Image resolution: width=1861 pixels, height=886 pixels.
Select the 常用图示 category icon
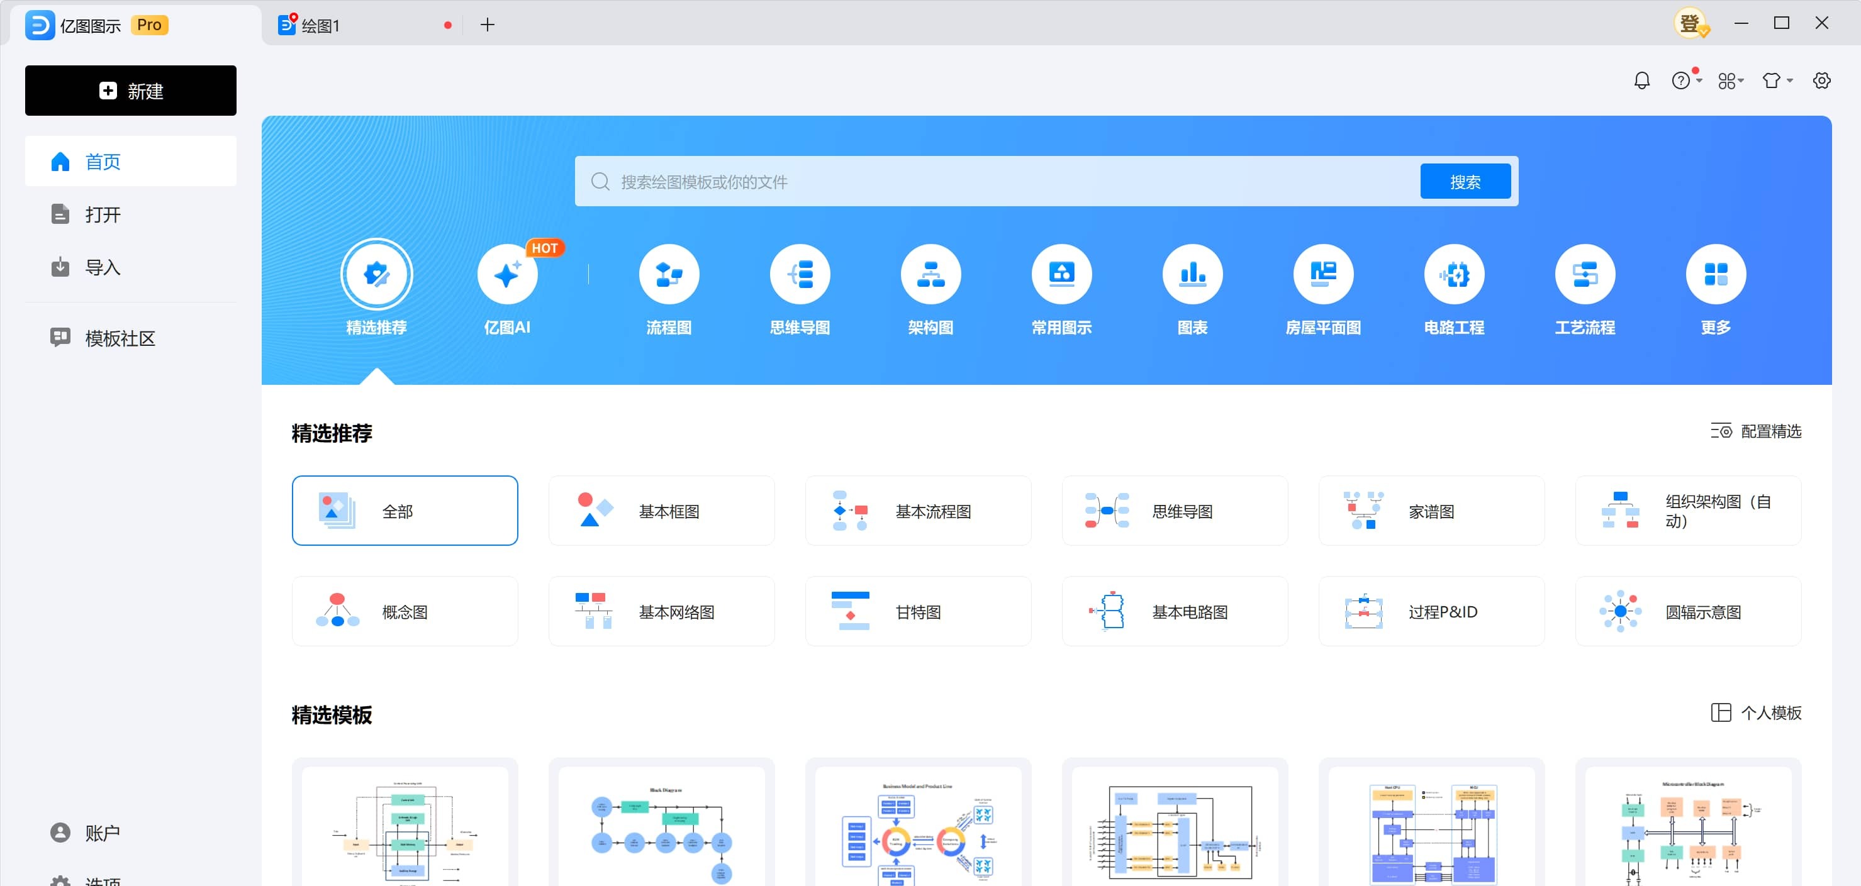tap(1061, 274)
